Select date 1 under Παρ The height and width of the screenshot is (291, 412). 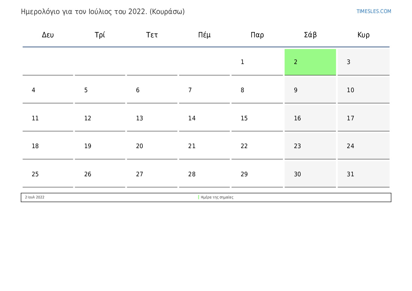point(257,62)
